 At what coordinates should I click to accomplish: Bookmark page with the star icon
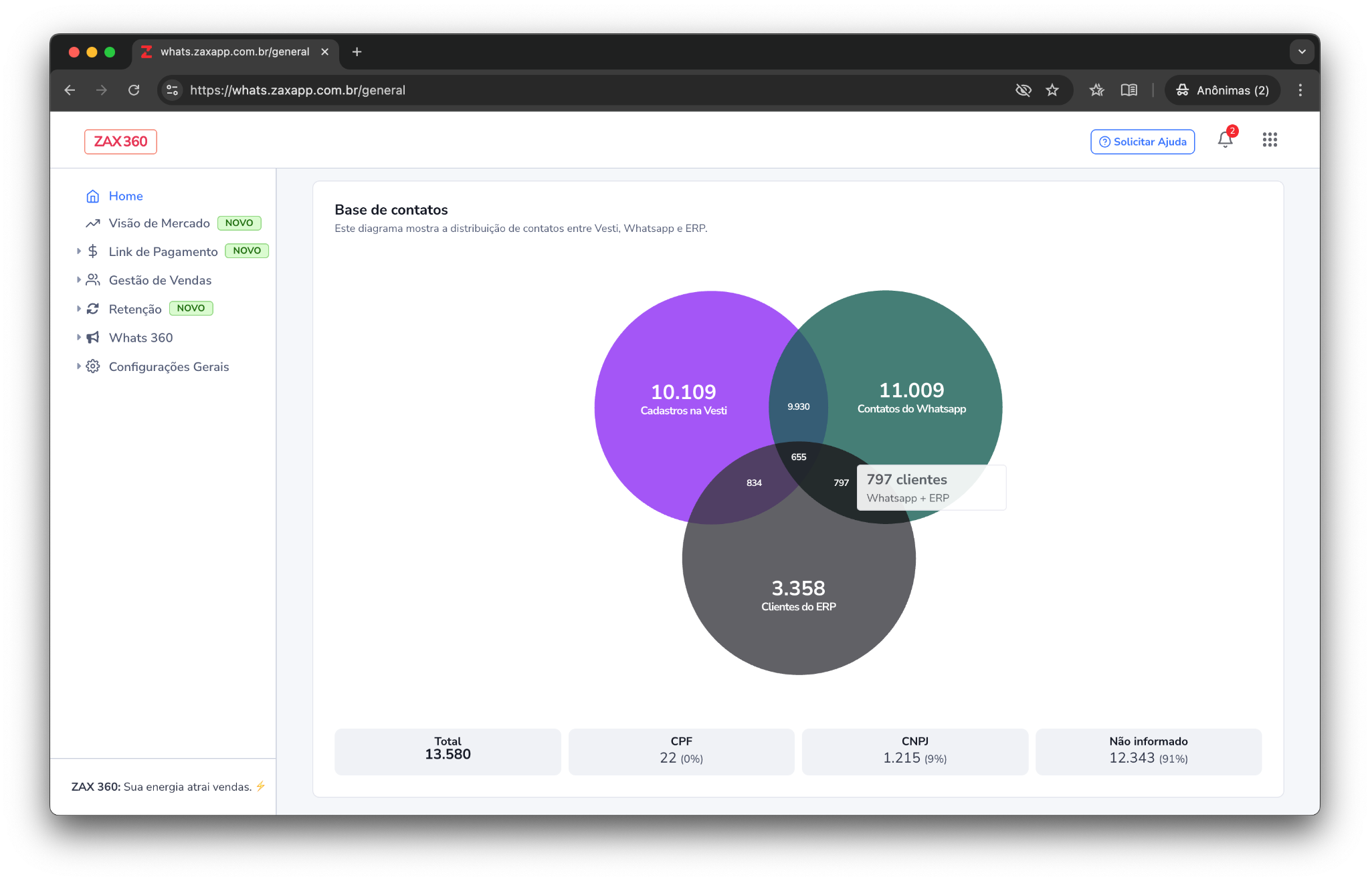[x=1052, y=90]
